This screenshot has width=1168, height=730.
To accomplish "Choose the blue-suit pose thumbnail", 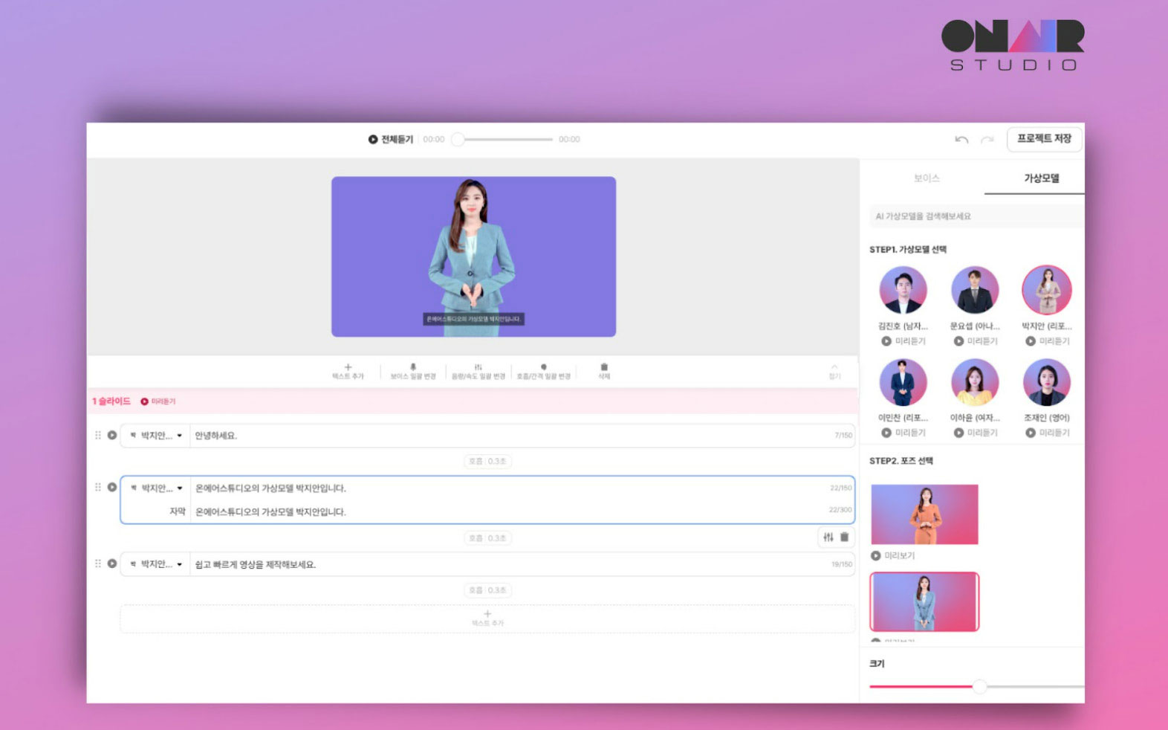I will click(x=924, y=601).
